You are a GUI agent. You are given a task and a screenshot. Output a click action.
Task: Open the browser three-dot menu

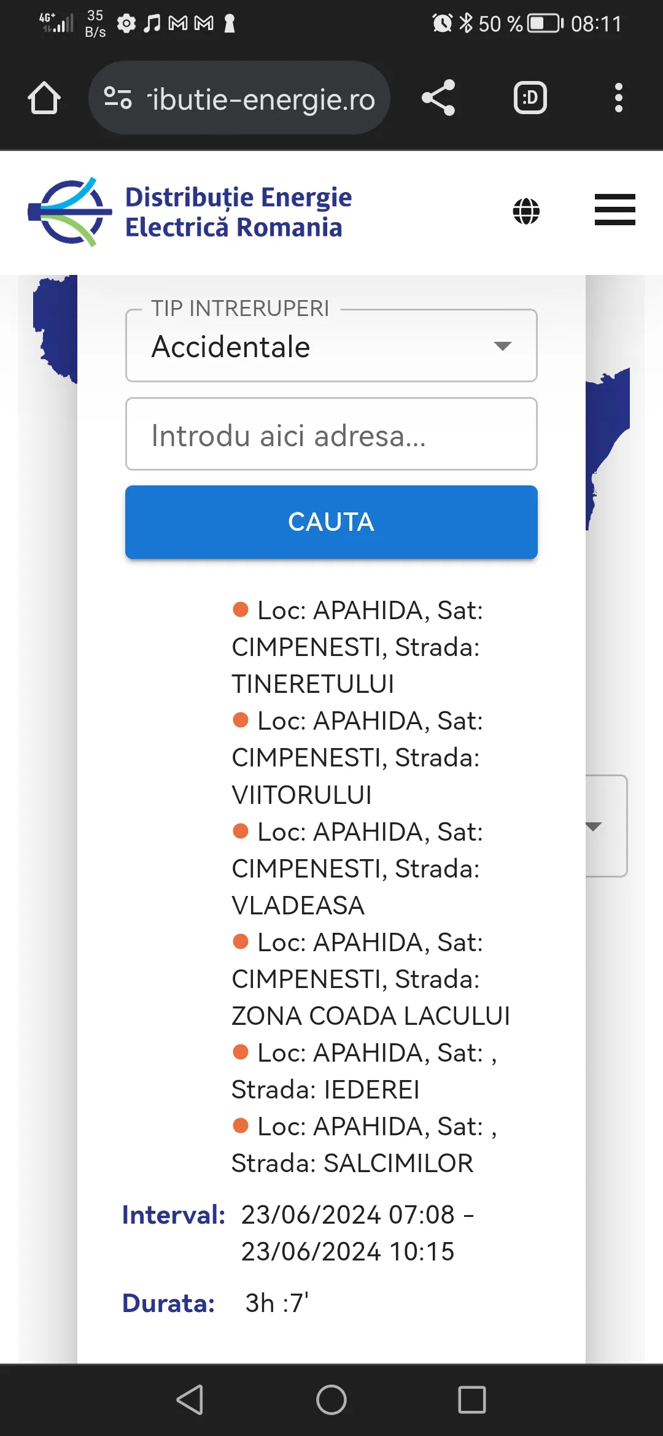(618, 98)
